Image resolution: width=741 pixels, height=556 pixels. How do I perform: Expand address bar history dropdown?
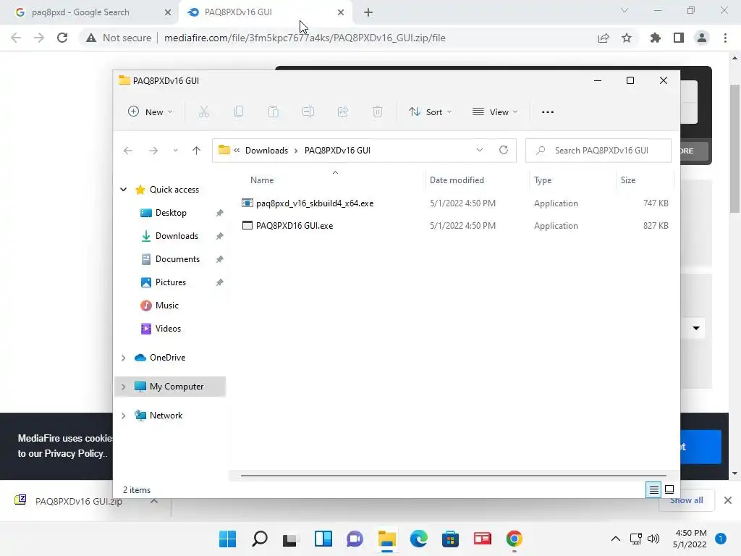pyautogui.click(x=480, y=150)
